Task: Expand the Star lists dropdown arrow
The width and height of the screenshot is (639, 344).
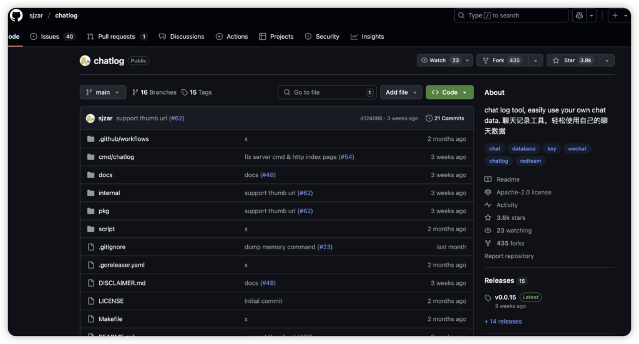Action: click(x=607, y=60)
